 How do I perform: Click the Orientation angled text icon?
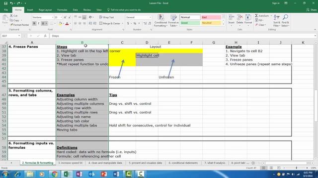(x=90, y=17)
